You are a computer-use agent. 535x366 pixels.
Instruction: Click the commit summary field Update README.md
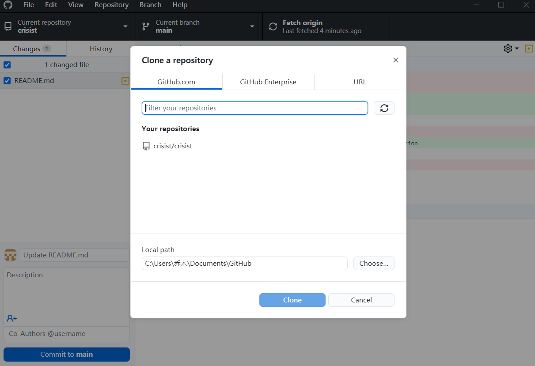pos(75,255)
